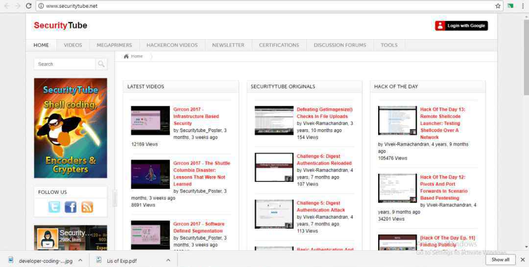This screenshot has height=267, width=529.
Task: Go to Discussion Forums tab
Action: tap(339, 45)
